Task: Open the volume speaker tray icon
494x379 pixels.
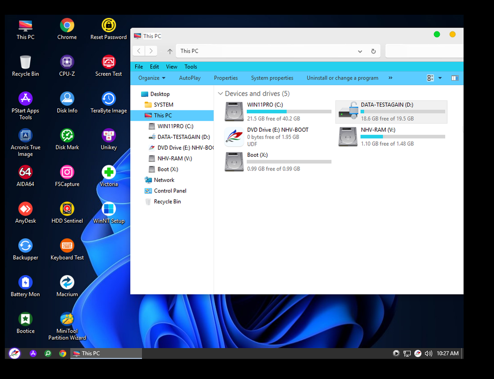Action: (428, 353)
